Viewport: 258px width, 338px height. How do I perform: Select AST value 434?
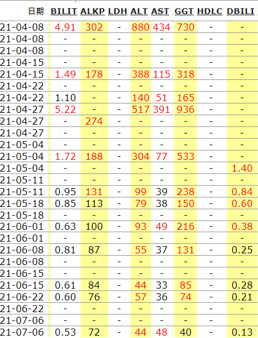pos(162,28)
